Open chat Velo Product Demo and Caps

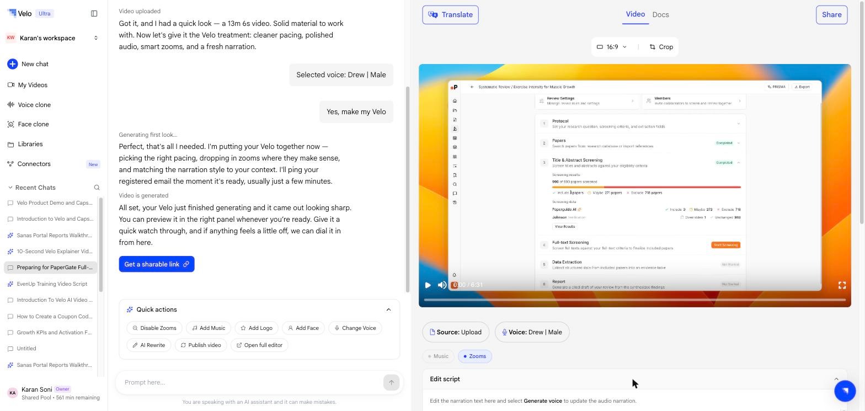[x=50, y=203]
